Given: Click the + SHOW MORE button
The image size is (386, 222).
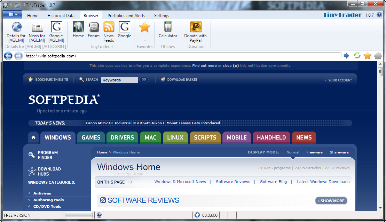Looking at the screenshot, I should point(331,201).
